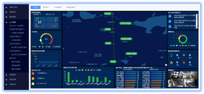Screen dimensions: 204x94
Task: Click the green lightbulb 一般 hazard icon
Action: (171, 55)
